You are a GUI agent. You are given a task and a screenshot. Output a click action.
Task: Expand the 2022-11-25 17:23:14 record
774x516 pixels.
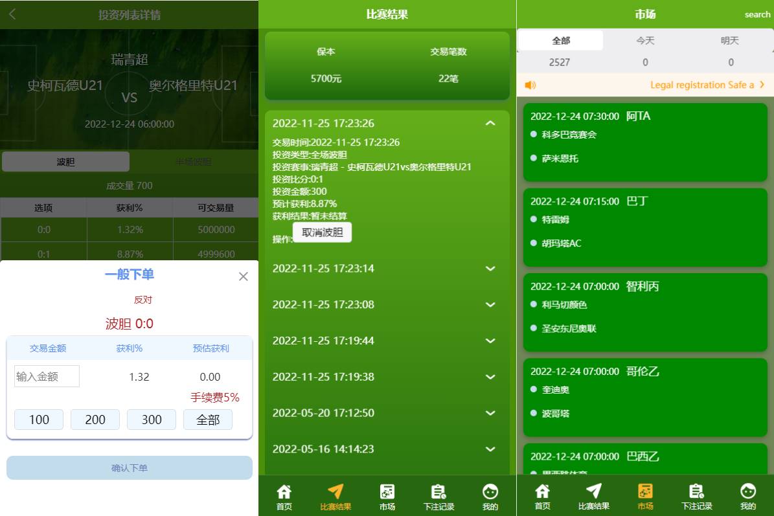coord(490,269)
